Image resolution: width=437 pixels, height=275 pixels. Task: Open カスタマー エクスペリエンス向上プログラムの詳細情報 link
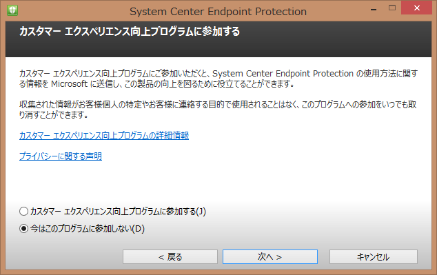(104, 135)
